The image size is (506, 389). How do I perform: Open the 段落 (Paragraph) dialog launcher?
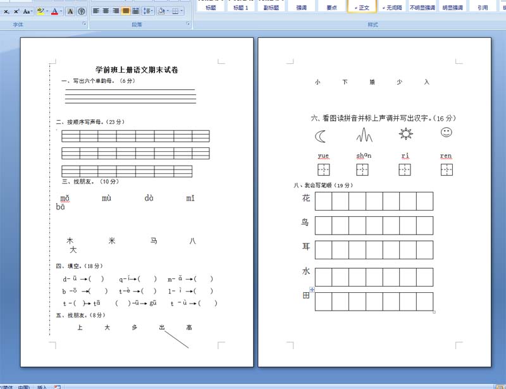(188, 23)
